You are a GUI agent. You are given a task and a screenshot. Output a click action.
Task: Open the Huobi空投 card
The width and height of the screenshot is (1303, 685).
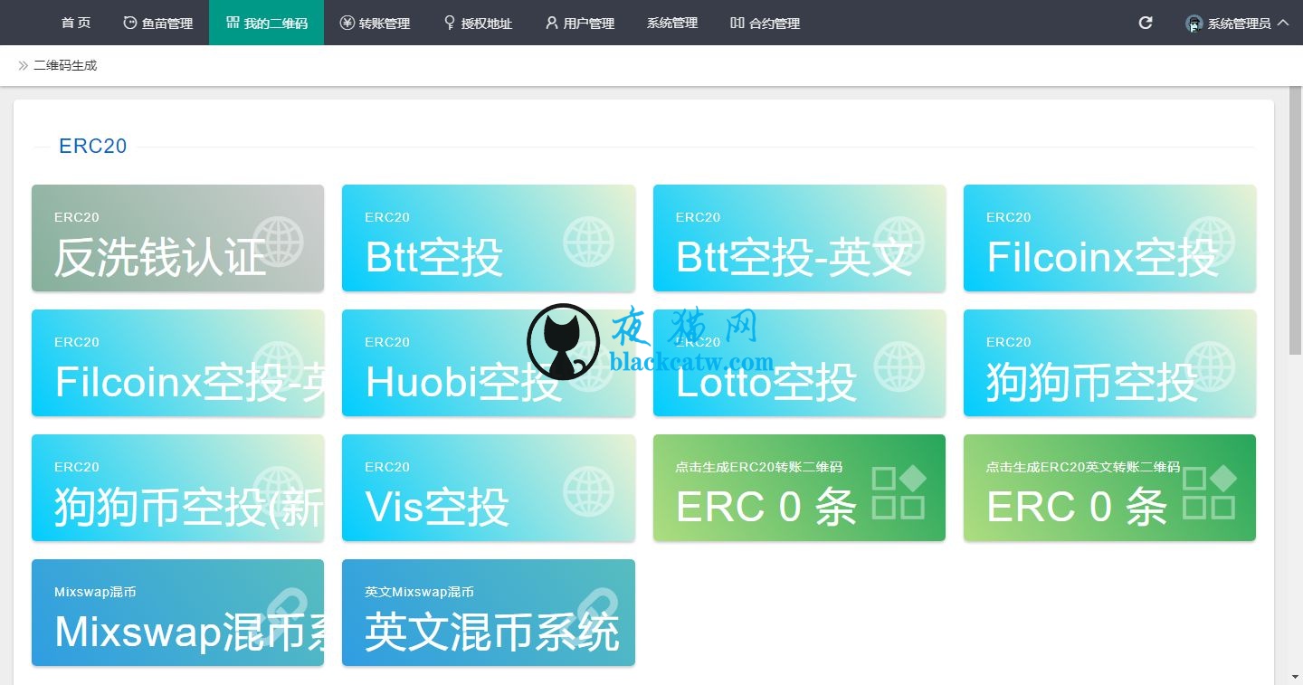[x=489, y=363]
